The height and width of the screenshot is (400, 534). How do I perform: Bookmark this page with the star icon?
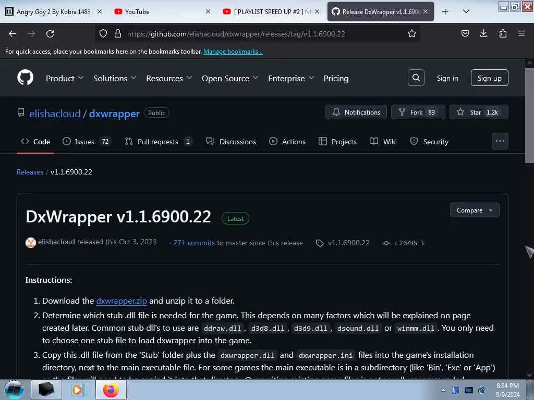pos(412,33)
